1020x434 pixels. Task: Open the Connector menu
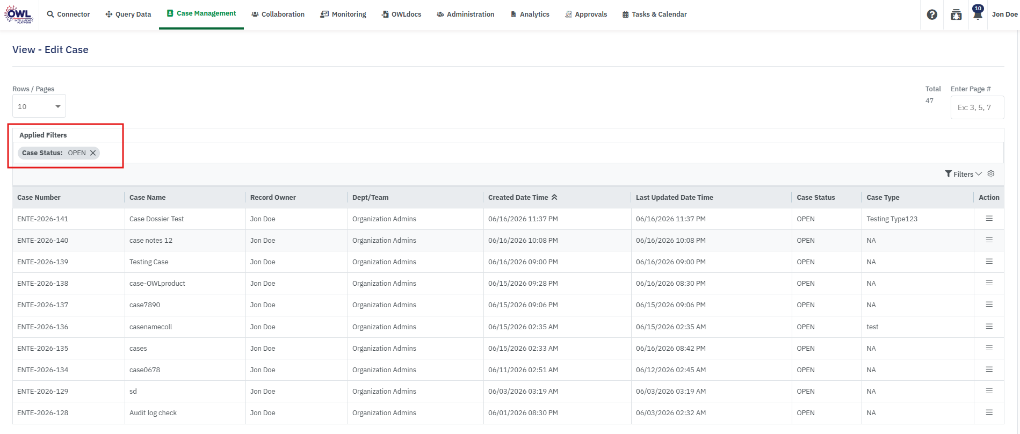[x=68, y=15]
